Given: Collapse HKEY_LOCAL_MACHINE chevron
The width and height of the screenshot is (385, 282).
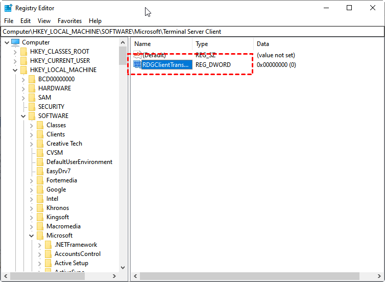Looking at the screenshot, I should tap(15, 70).
